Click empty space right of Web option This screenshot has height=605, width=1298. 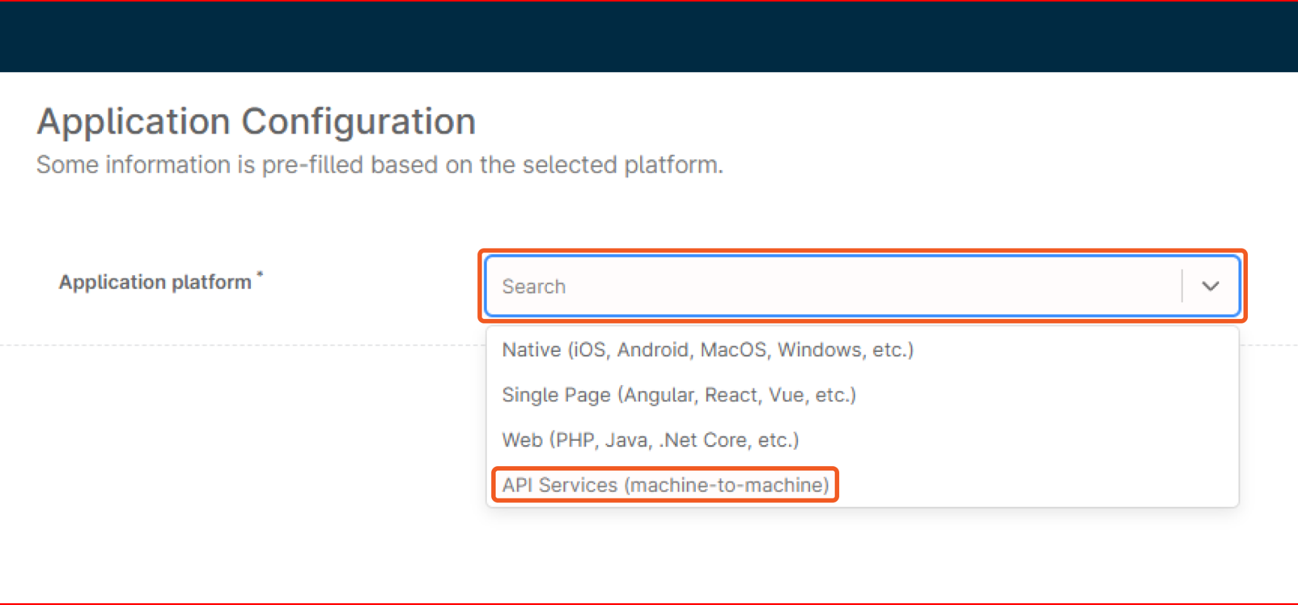[1014, 439]
